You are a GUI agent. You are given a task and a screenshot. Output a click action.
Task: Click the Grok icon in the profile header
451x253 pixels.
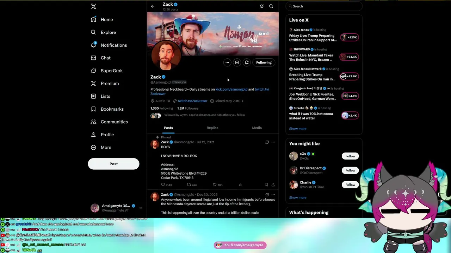[261, 6]
